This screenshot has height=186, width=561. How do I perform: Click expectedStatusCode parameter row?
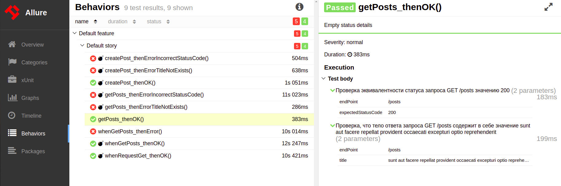(435, 112)
